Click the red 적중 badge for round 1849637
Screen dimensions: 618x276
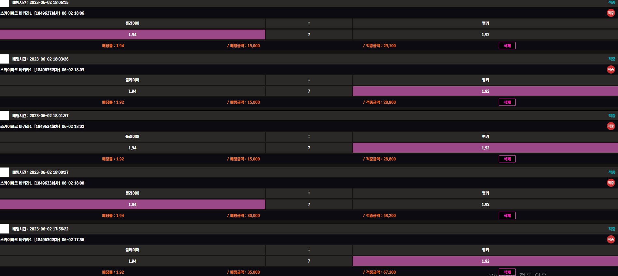tap(611, 13)
